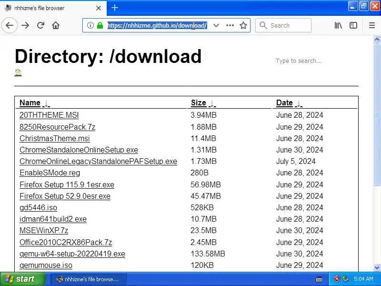
Task: Open the Windows Start menu
Action: tap(22, 279)
